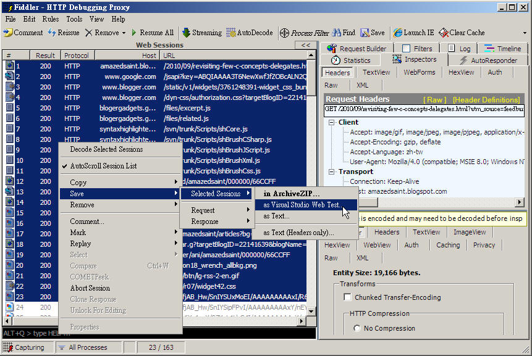Image resolution: width=532 pixels, height=356 pixels.
Task: Click the session 13 row icon
Action: point(10,192)
